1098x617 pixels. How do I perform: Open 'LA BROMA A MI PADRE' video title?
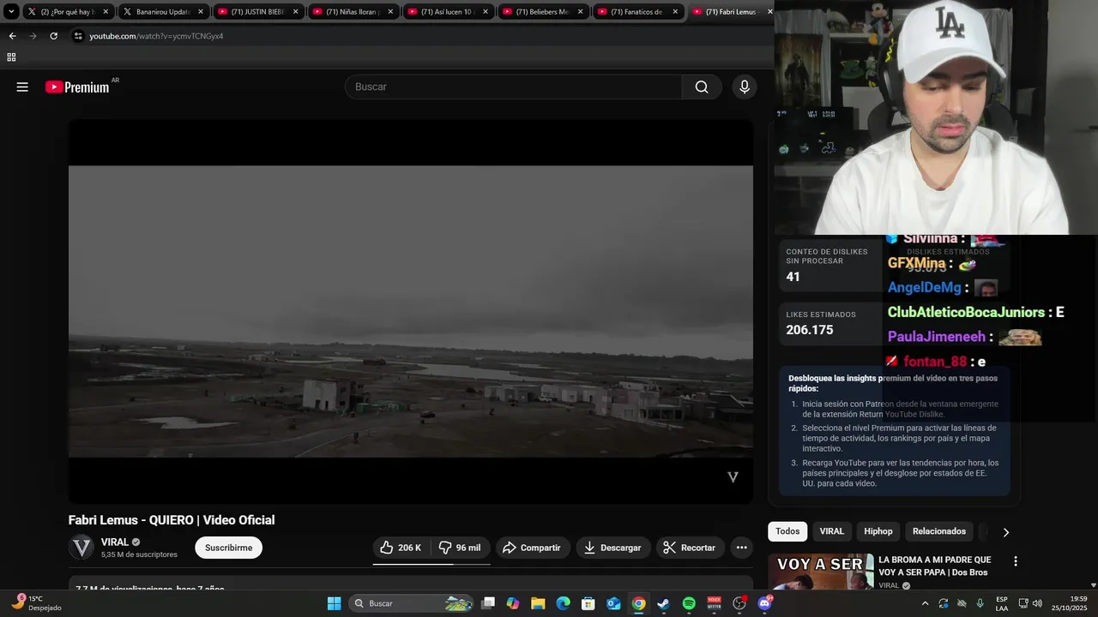[x=934, y=566]
